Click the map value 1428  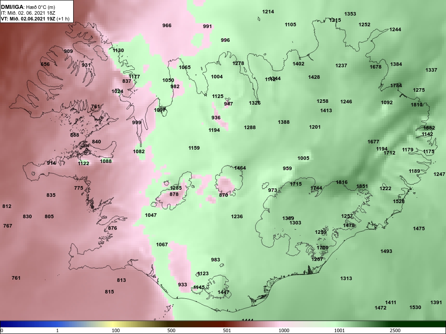314,77
